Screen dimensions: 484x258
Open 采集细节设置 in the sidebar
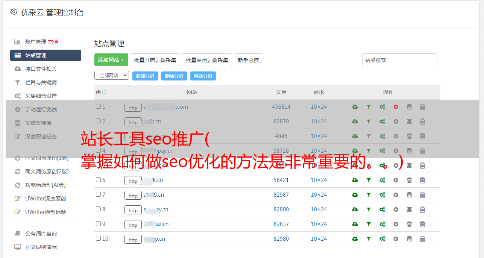[41, 96]
